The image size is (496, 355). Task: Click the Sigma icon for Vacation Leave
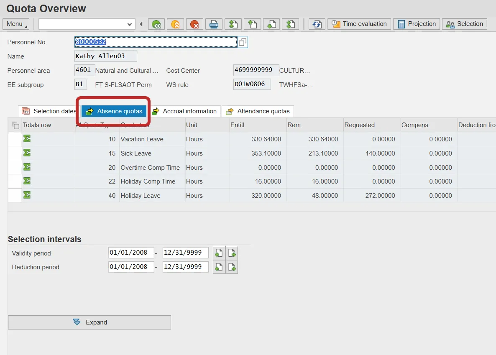[27, 139]
